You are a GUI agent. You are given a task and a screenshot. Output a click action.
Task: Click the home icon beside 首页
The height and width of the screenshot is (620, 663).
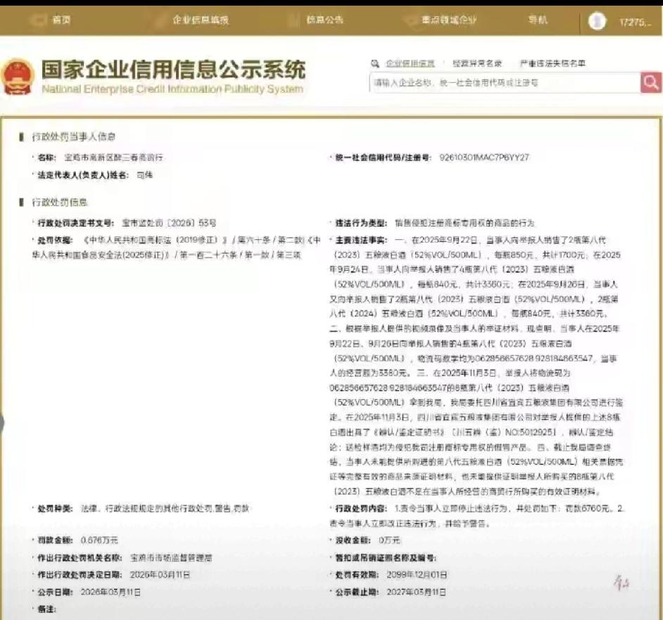(39, 20)
